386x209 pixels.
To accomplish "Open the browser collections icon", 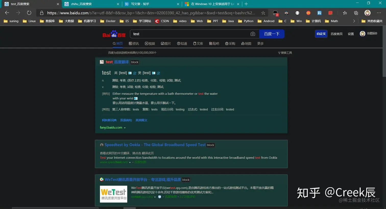I will [356, 13].
